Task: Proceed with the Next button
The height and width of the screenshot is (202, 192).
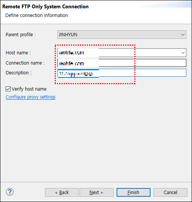Action: (x=97, y=192)
